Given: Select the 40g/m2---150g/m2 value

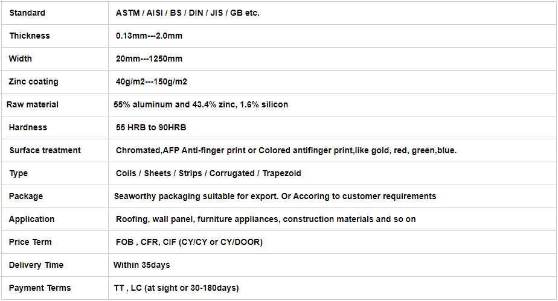Looking at the screenshot, I should tap(151, 82).
